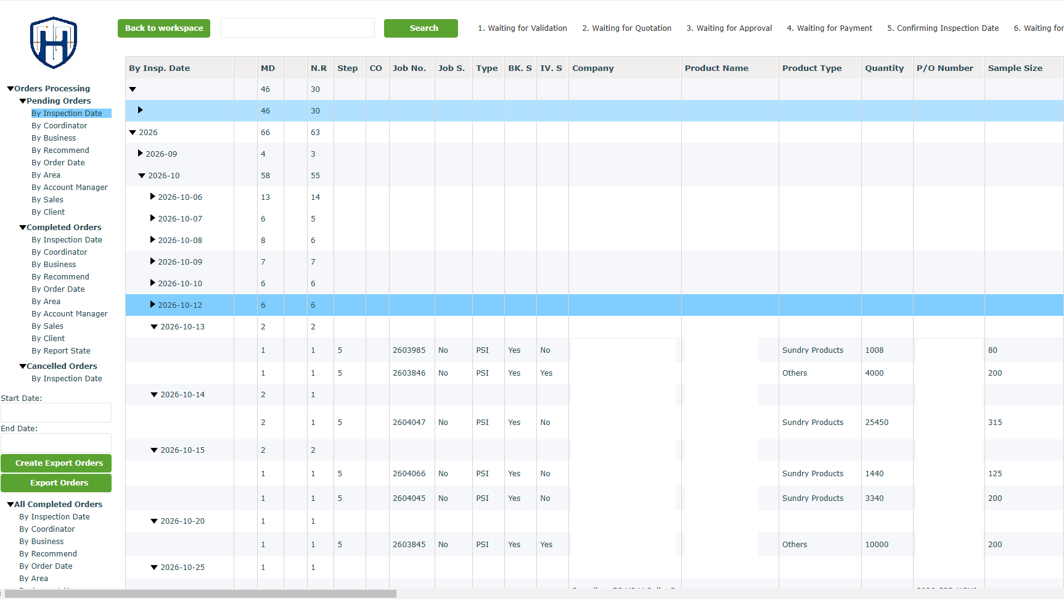Collapse the 2026 year row
Screen dimensions: 1064x599
pos(133,133)
